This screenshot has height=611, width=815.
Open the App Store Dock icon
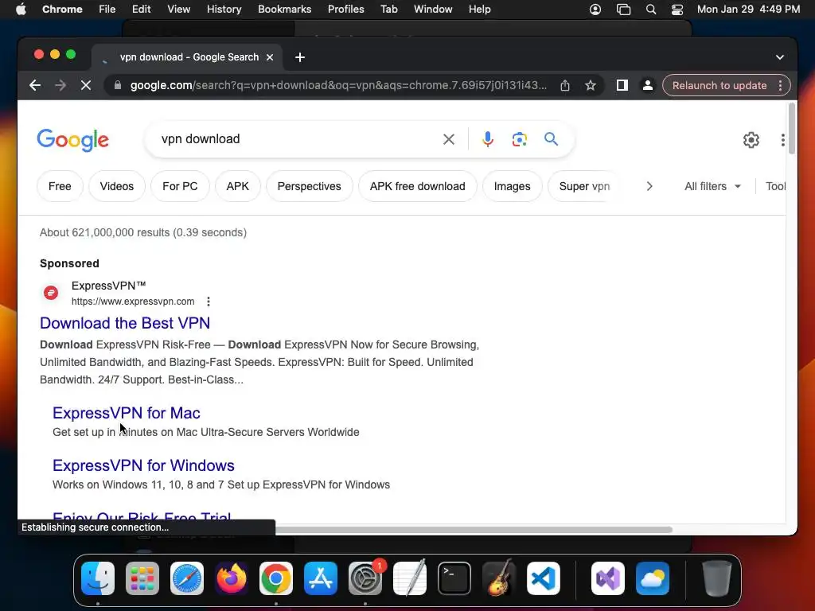pyautogui.click(x=321, y=578)
